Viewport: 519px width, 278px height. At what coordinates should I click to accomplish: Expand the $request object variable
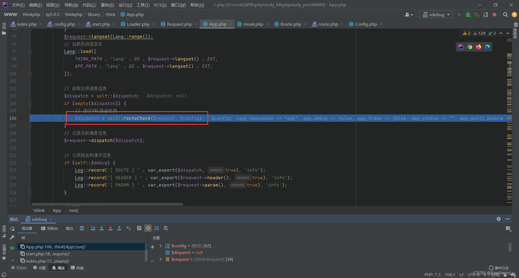[161, 259]
